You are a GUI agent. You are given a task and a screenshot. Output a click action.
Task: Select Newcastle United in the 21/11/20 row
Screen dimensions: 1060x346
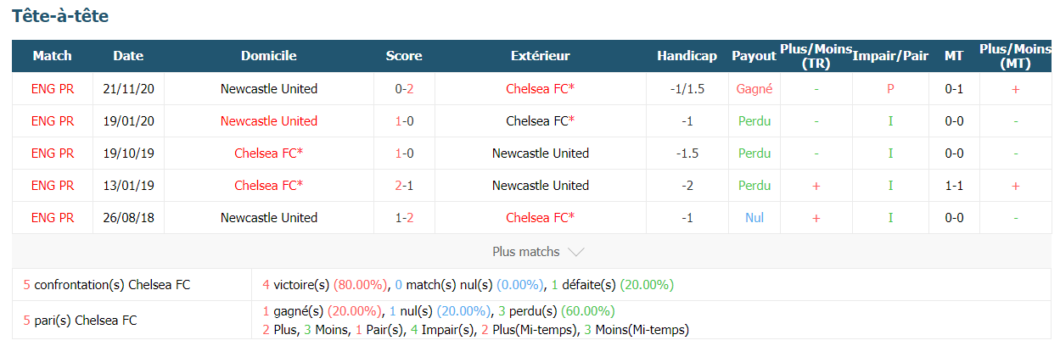[269, 88]
